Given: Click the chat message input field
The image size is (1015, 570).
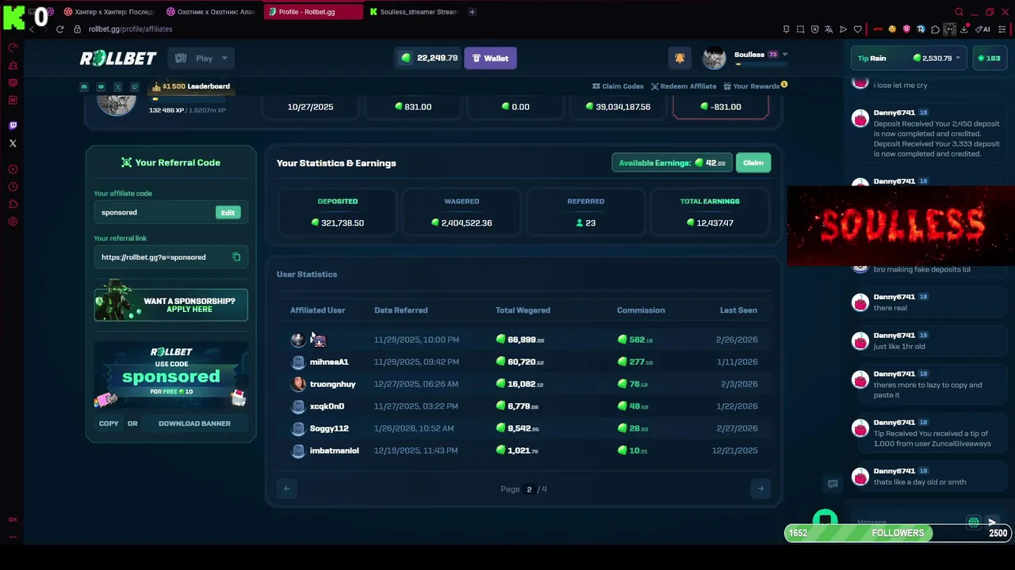Looking at the screenshot, I should pos(908,522).
